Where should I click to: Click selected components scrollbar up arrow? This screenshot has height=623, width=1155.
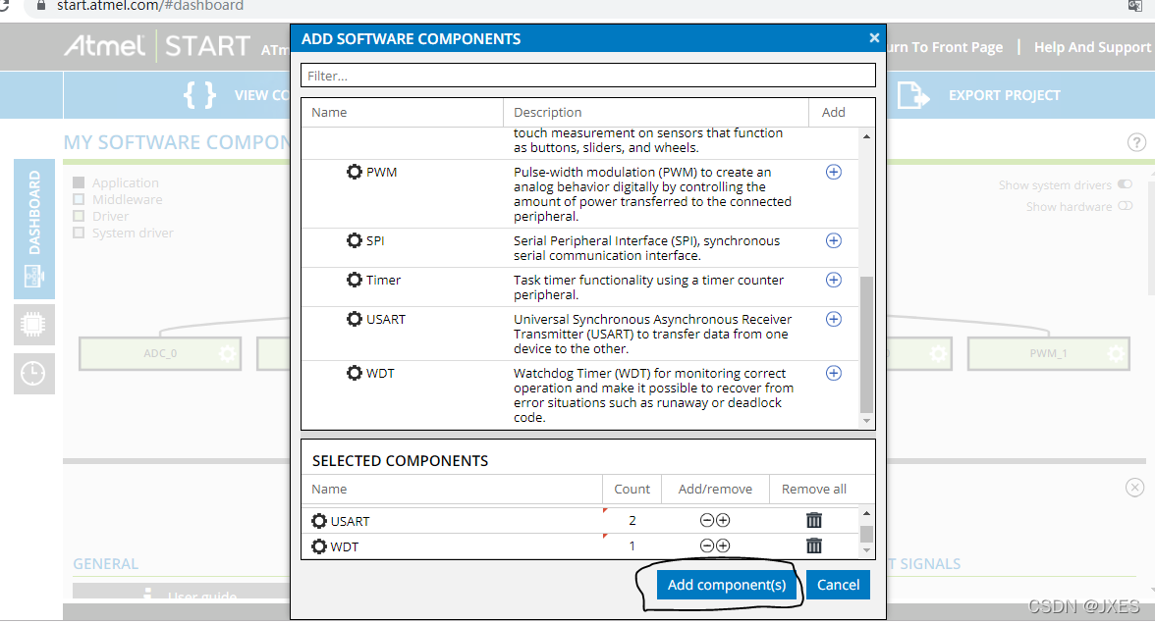pos(866,513)
